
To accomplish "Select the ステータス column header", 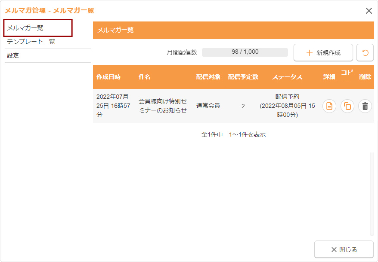I will pos(287,77).
